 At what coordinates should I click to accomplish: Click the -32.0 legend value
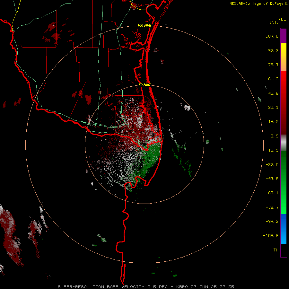(x=272, y=165)
